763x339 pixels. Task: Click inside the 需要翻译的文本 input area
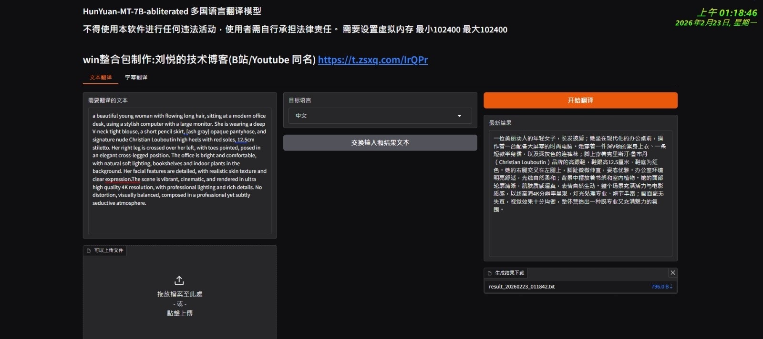coord(180,171)
